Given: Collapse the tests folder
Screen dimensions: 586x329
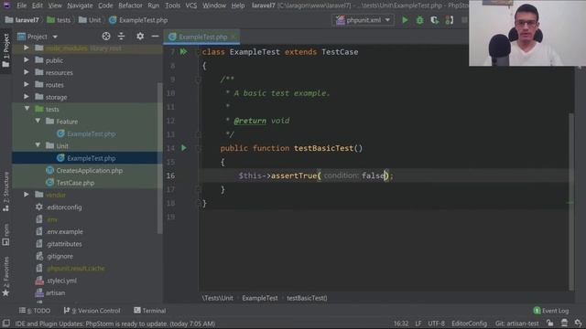Looking at the screenshot, I should coord(27,109).
